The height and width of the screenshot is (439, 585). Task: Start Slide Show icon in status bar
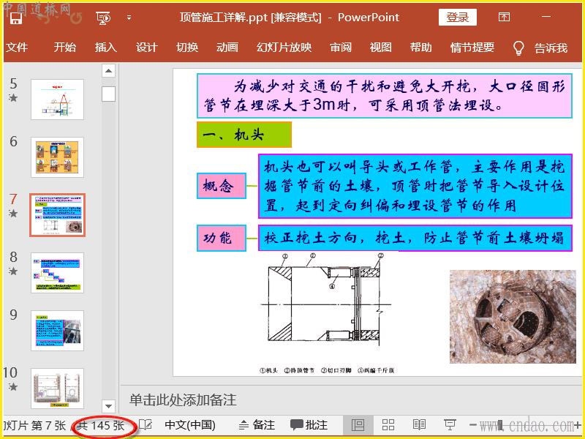click(450, 425)
